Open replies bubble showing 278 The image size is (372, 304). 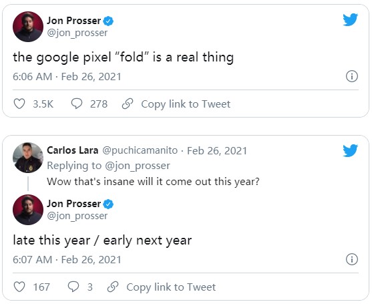pos(77,104)
